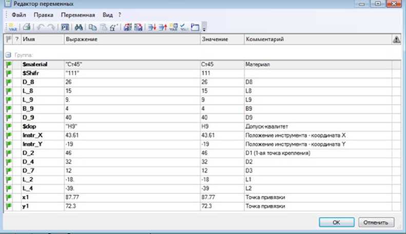Screen dimensions: 406x234
Task: Collapse the Группа tree section
Action: point(8,53)
